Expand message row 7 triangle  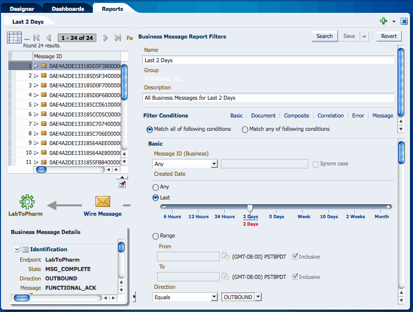[37, 124]
